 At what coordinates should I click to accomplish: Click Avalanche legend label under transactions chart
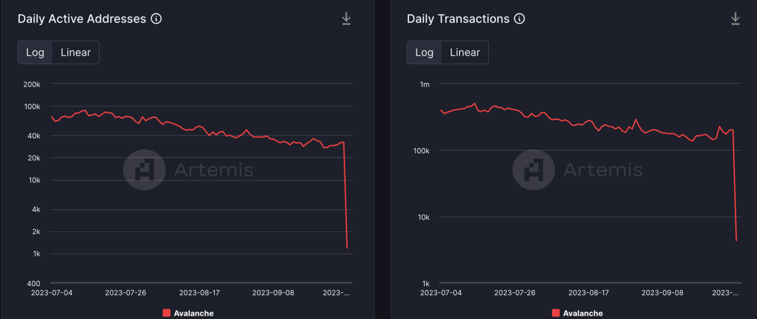pyautogui.click(x=583, y=313)
